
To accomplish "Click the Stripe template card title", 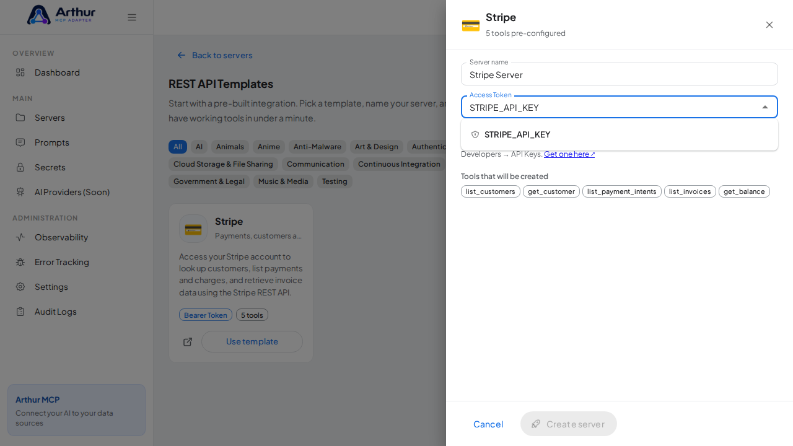I will 229,221.
